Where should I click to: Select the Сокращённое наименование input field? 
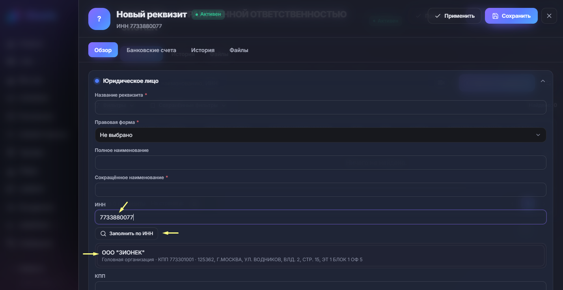pyautogui.click(x=321, y=190)
